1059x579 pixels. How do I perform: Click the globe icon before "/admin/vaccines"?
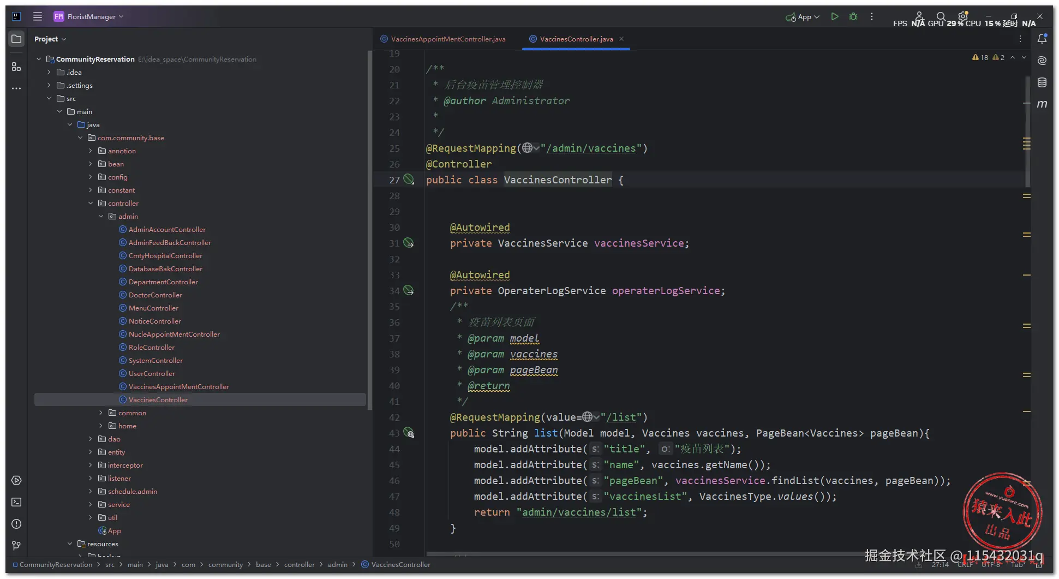tap(527, 148)
